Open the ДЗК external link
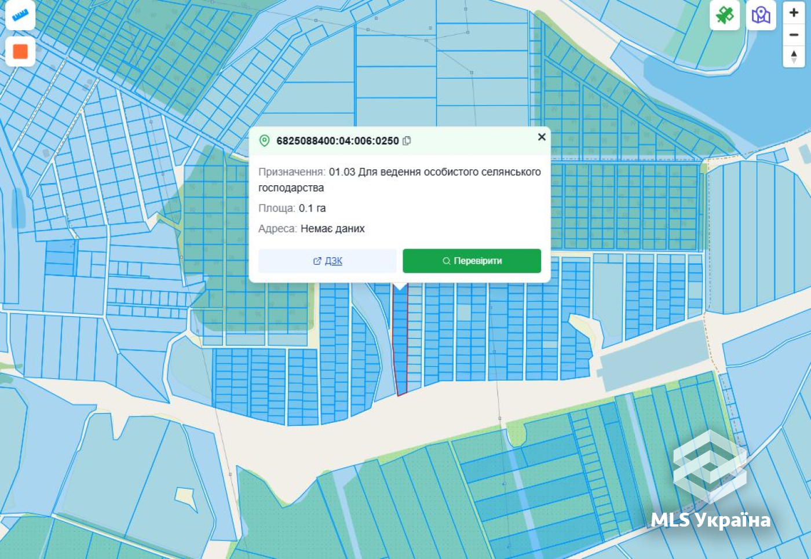This screenshot has height=559, width=811. [327, 261]
